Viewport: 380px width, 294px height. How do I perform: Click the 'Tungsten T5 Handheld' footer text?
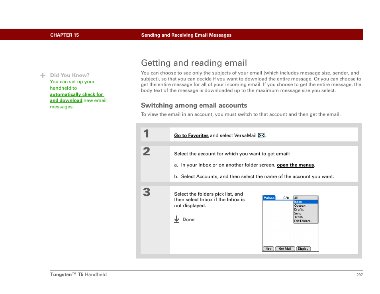click(x=78, y=274)
